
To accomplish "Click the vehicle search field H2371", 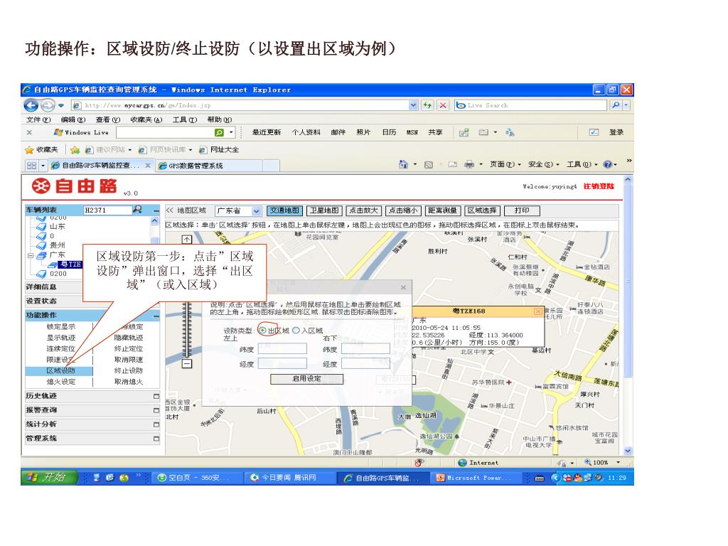I will (x=108, y=210).
